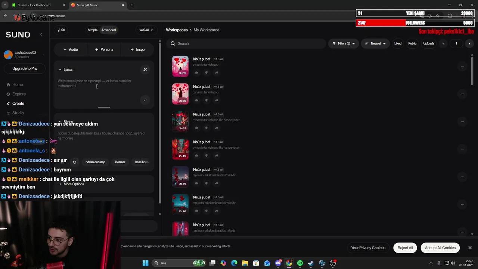Go to the next page of songs

tap(469, 44)
